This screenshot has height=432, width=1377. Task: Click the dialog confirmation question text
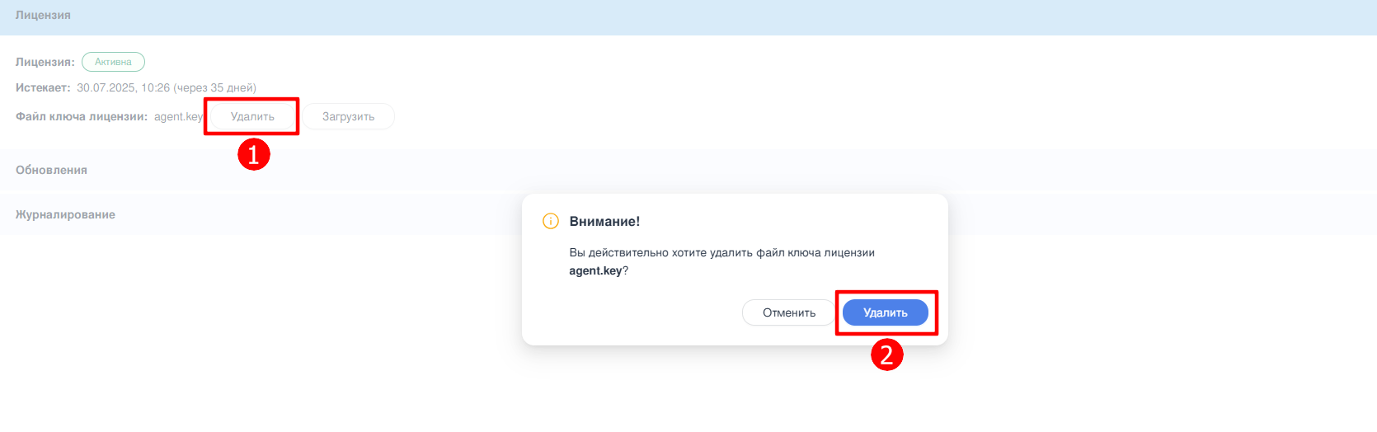point(721,252)
